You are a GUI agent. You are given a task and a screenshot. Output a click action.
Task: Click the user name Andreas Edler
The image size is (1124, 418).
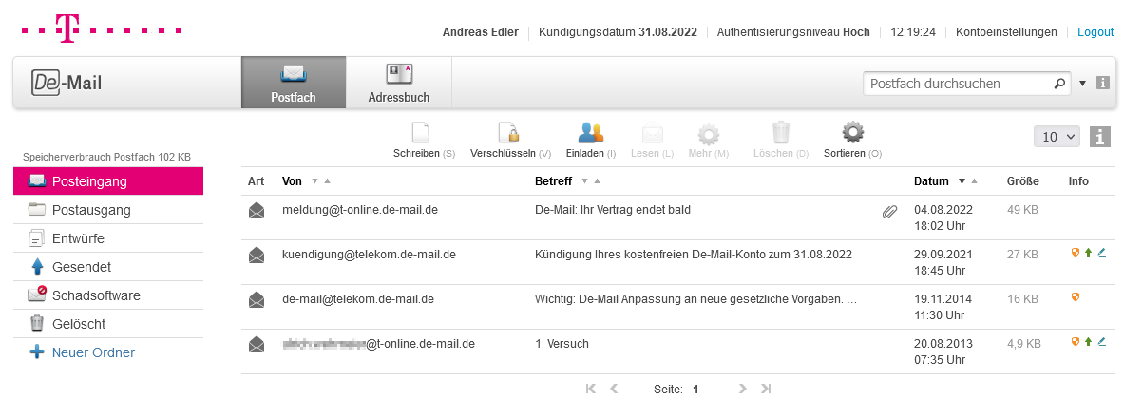(x=480, y=32)
